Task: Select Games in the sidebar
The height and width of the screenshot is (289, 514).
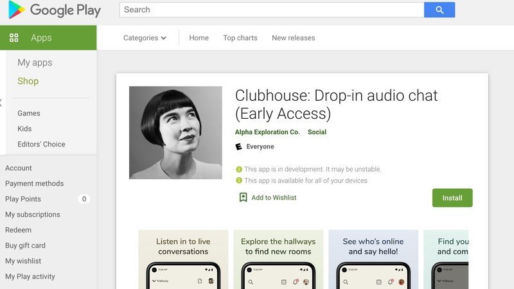Action: pyautogui.click(x=29, y=113)
